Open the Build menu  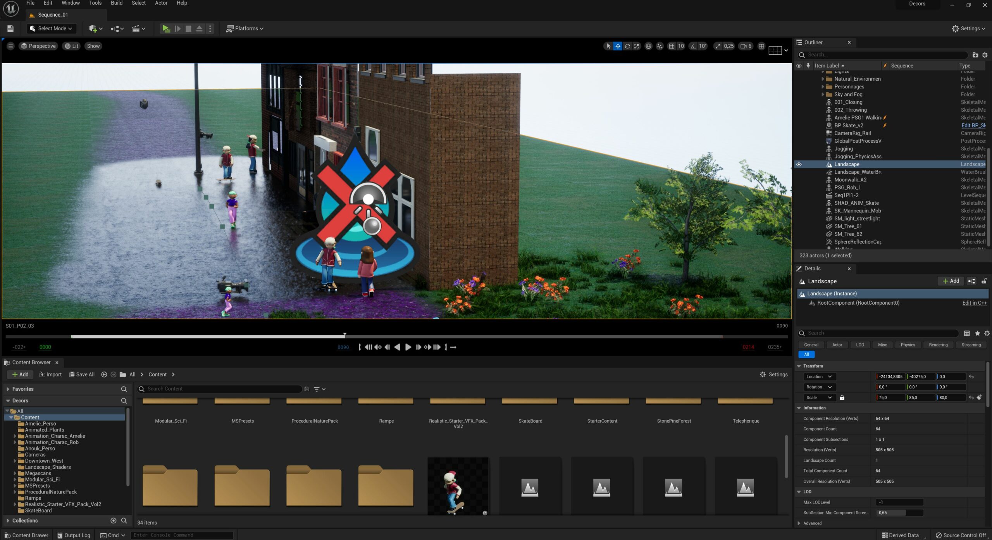tap(116, 3)
